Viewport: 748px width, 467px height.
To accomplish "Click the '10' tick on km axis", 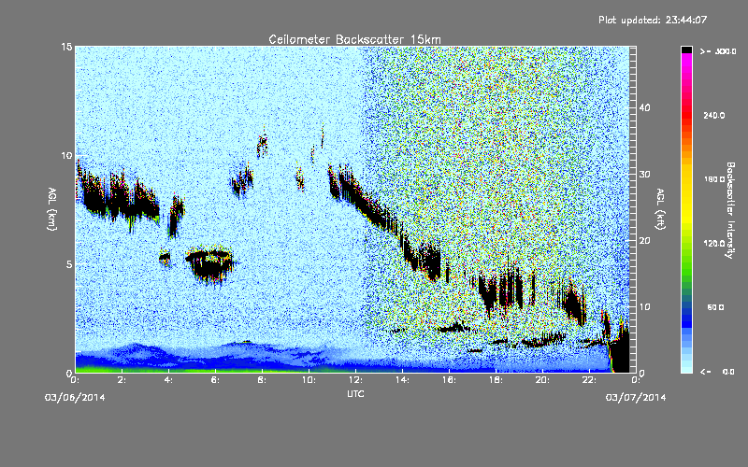I will 66,155.
